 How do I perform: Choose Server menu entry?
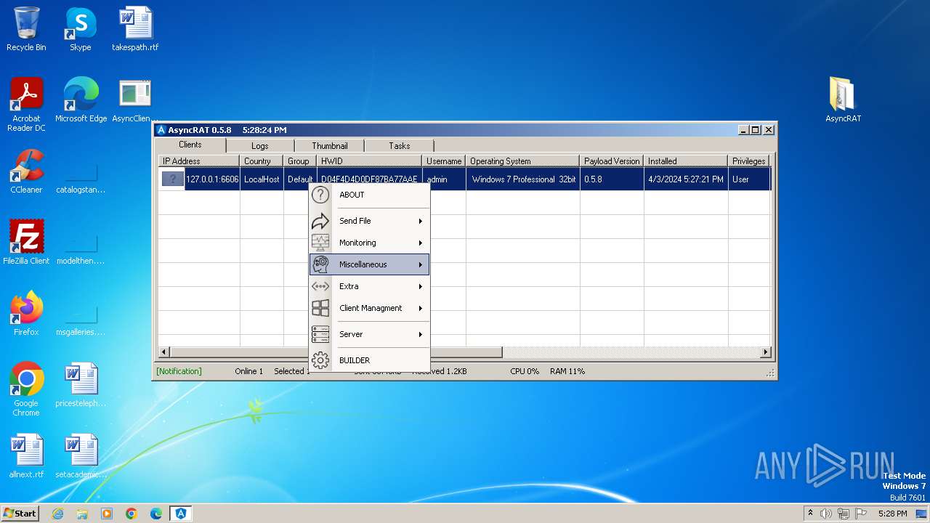pyautogui.click(x=369, y=334)
